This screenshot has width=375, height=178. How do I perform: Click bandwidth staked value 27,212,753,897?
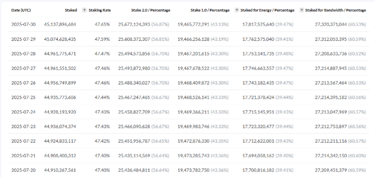[x=331, y=126]
